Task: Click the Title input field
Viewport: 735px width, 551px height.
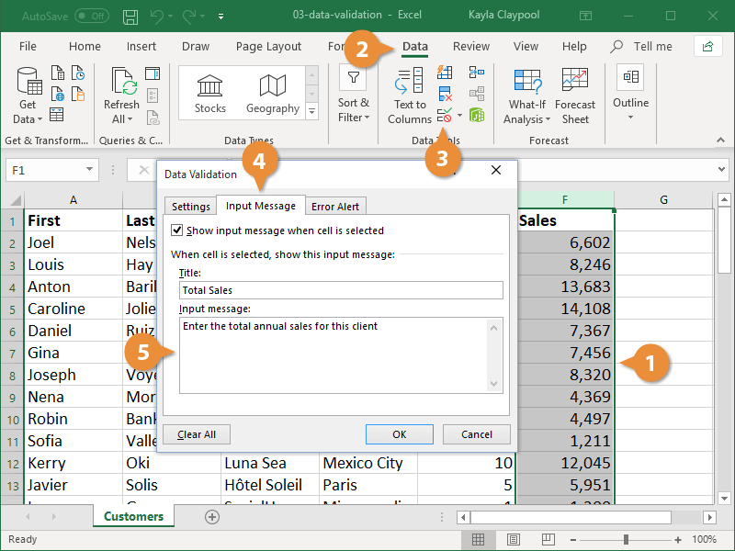Action: point(341,290)
